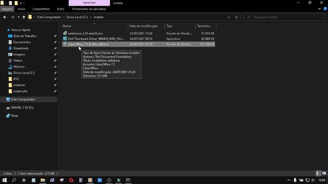
Task: Click Properties icon in Quick Access Toolbar
Action: coord(10,3)
